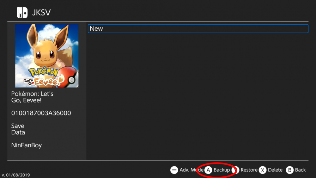
Task: Select the Restore text label
Action: coord(249,170)
